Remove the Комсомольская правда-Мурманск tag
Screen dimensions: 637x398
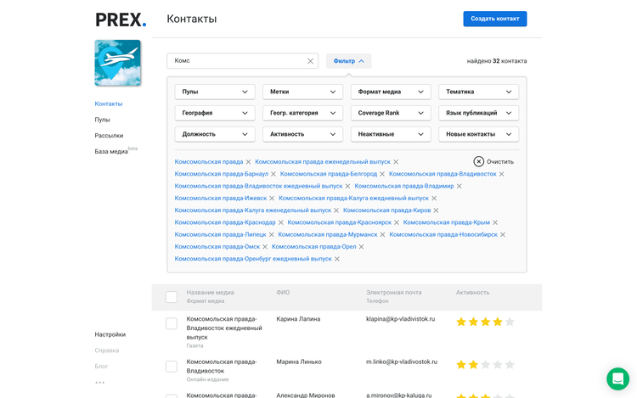point(382,235)
